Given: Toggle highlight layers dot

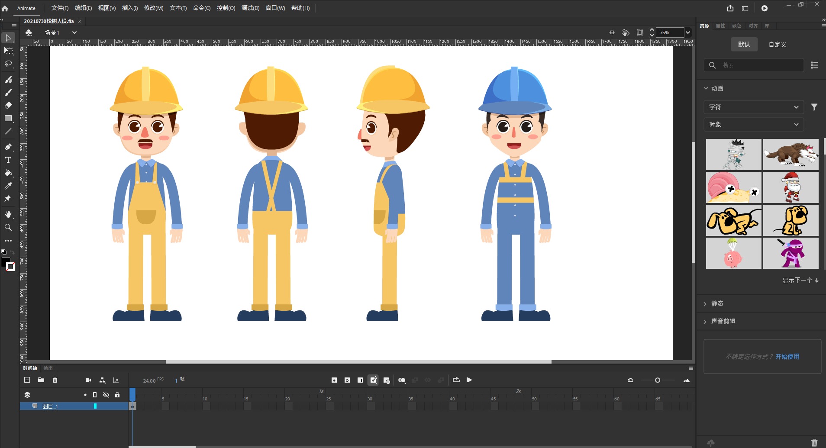Looking at the screenshot, I should (85, 395).
